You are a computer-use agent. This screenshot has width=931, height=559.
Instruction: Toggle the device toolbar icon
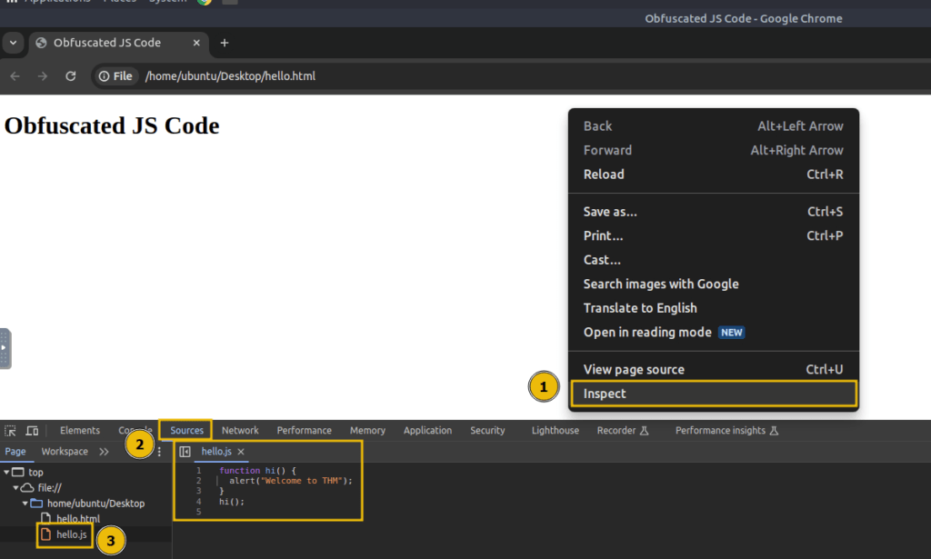(x=32, y=431)
